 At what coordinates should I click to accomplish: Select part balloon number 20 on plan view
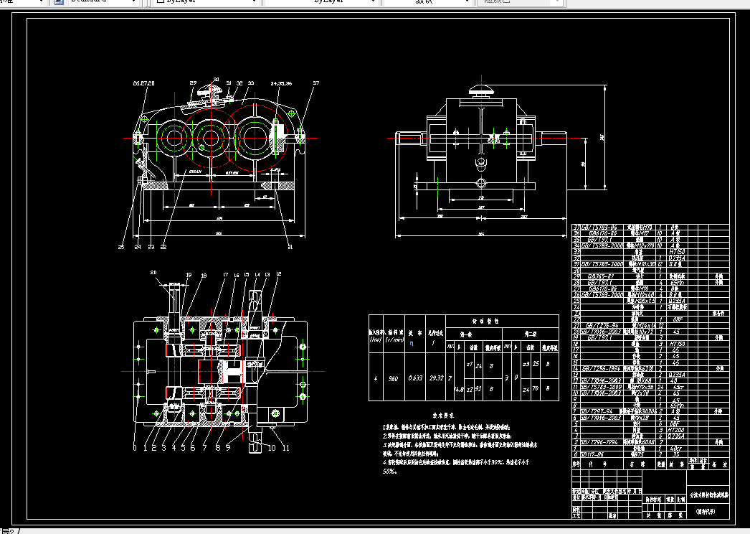point(153,273)
